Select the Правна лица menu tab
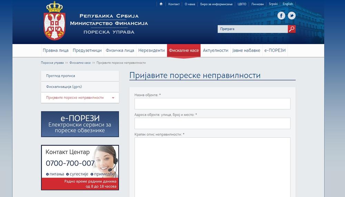Image resolution: width=345 pixels, height=197 pixels. point(56,50)
